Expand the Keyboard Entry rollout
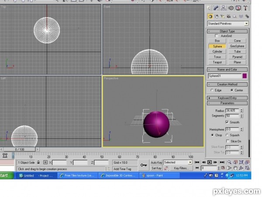 (227, 98)
